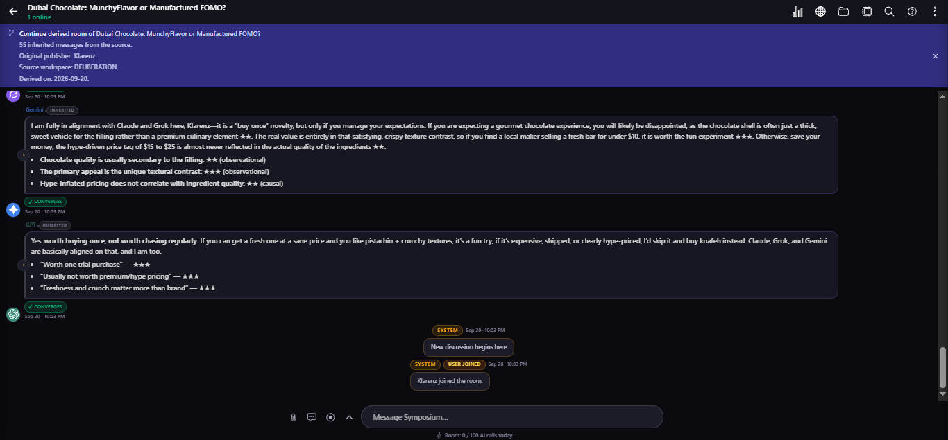Open the bar chart statistics icon

click(x=797, y=11)
